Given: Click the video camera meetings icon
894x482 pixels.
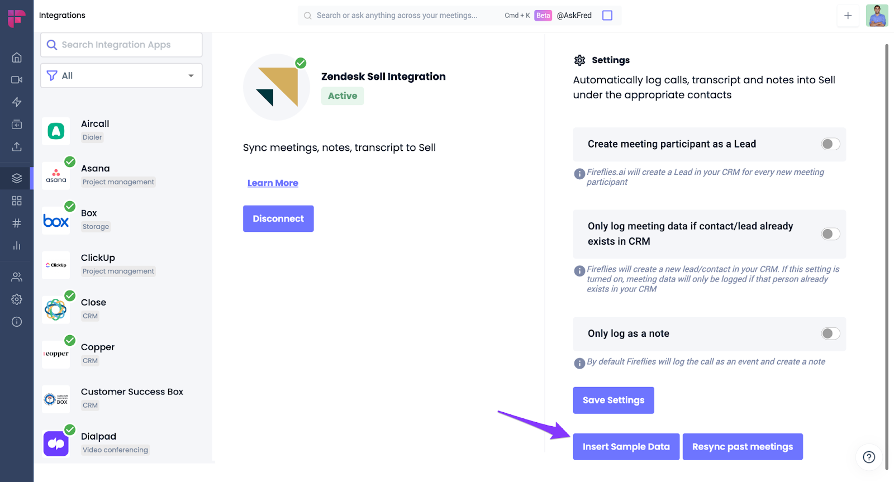Looking at the screenshot, I should [17, 80].
